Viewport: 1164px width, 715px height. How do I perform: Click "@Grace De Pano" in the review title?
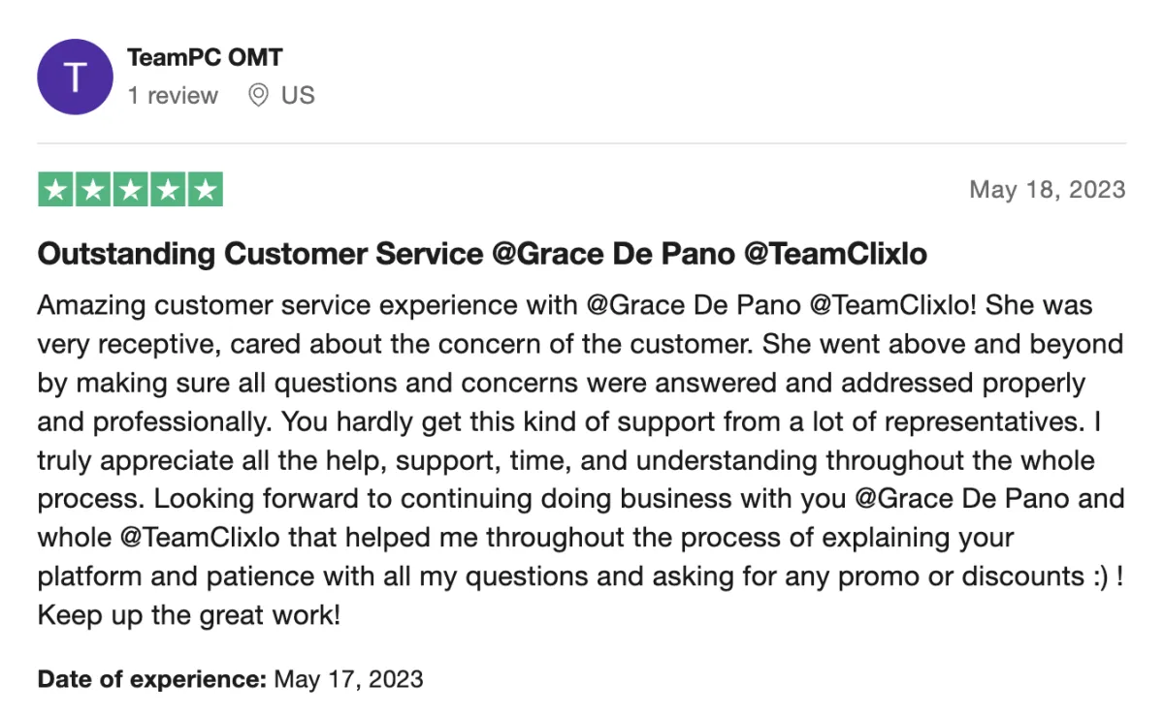pos(613,254)
